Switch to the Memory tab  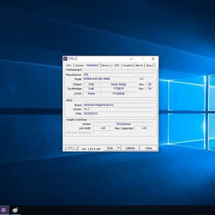point(106,65)
